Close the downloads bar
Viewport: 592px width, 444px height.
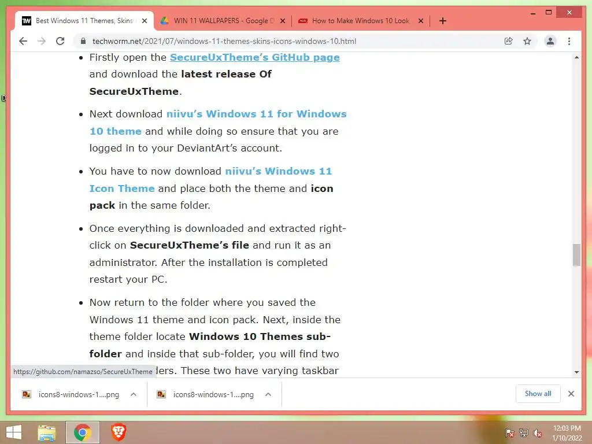click(x=571, y=394)
